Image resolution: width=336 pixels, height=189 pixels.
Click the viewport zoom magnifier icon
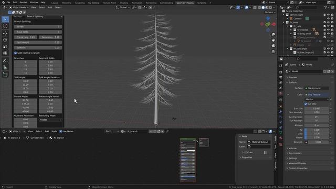[273, 34]
